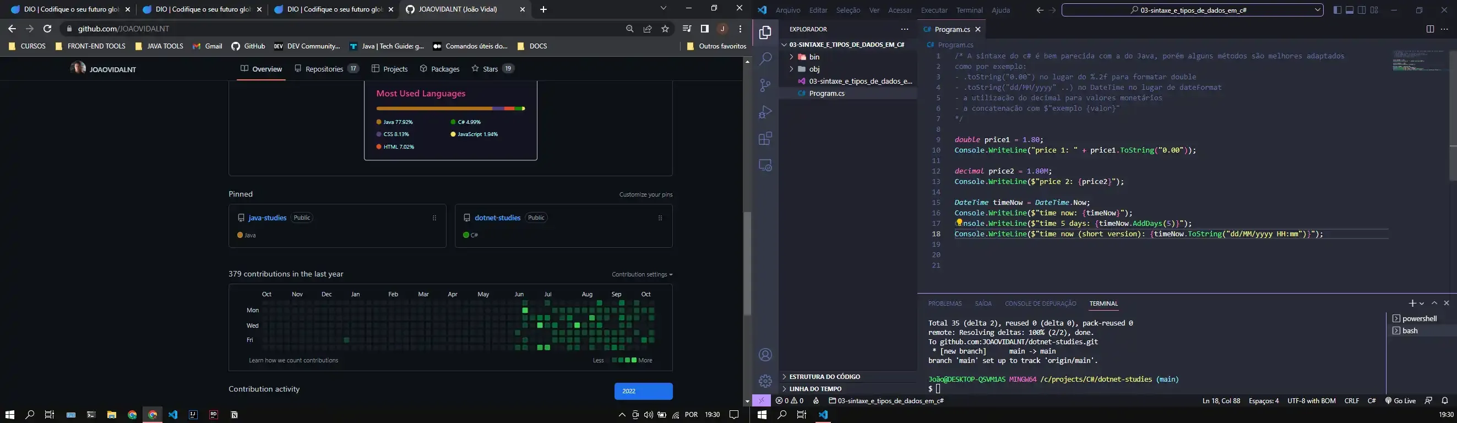Click the GitHub page vertical scrollbar thumb

[x=747, y=263]
